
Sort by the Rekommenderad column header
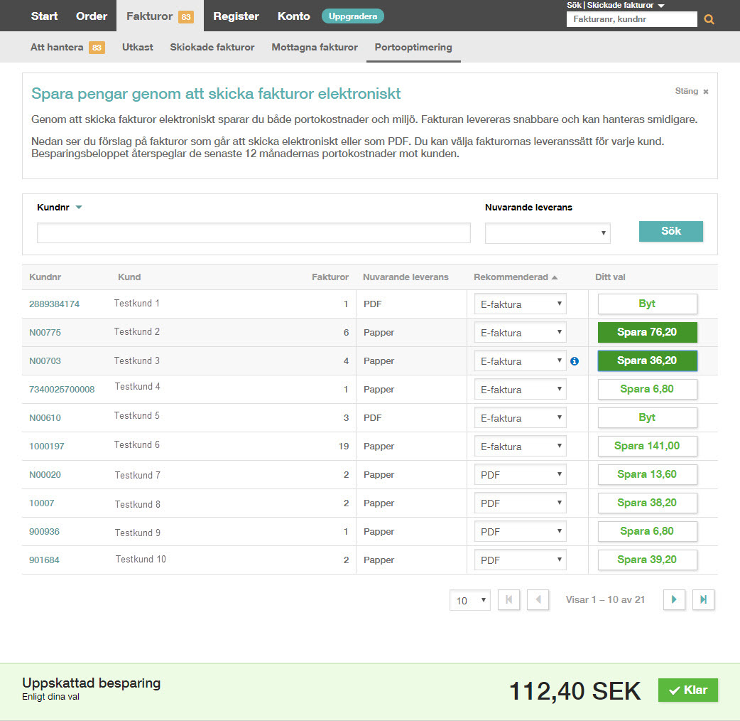point(516,277)
